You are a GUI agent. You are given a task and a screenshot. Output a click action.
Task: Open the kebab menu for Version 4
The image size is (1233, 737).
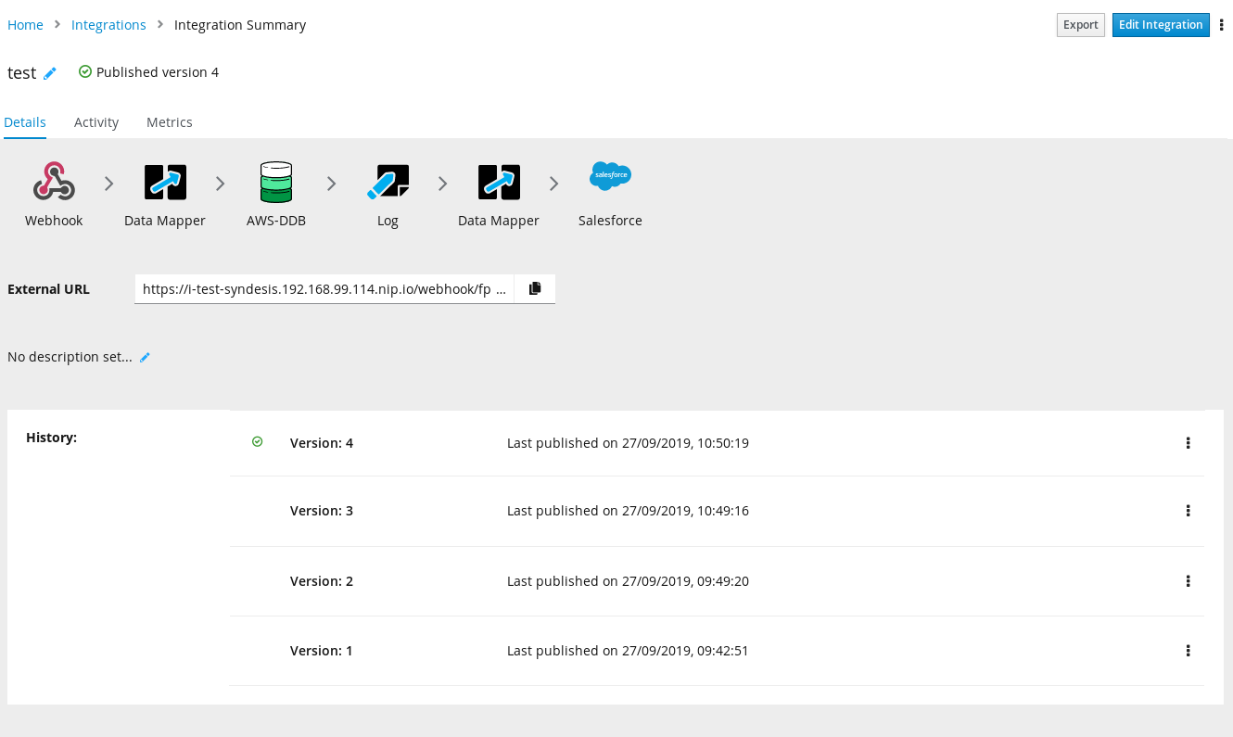pyautogui.click(x=1188, y=443)
